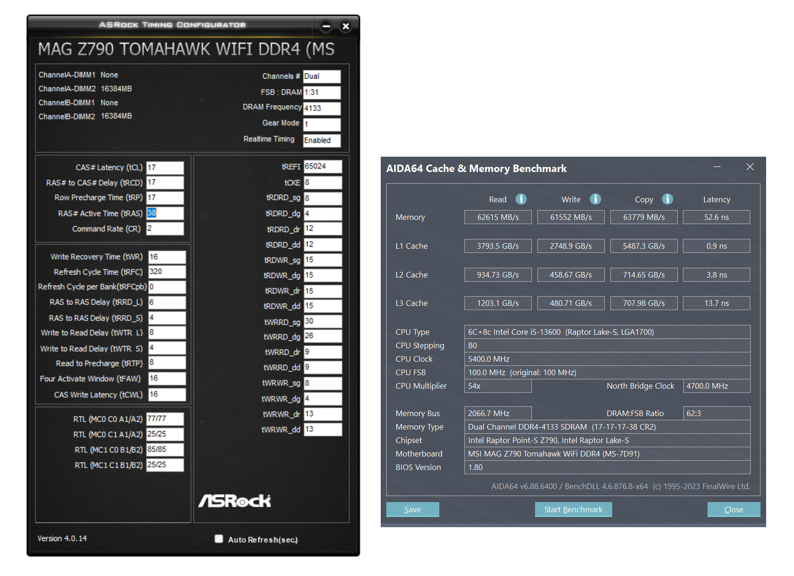Image resolution: width=794 pixels, height=576 pixels.
Task: Click the Motherboard field in AIDA64
Action: (607, 454)
